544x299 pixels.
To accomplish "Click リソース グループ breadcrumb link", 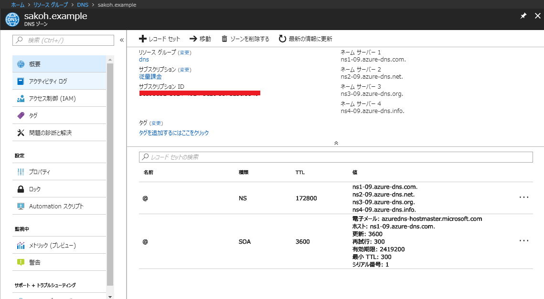I will [51, 5].
